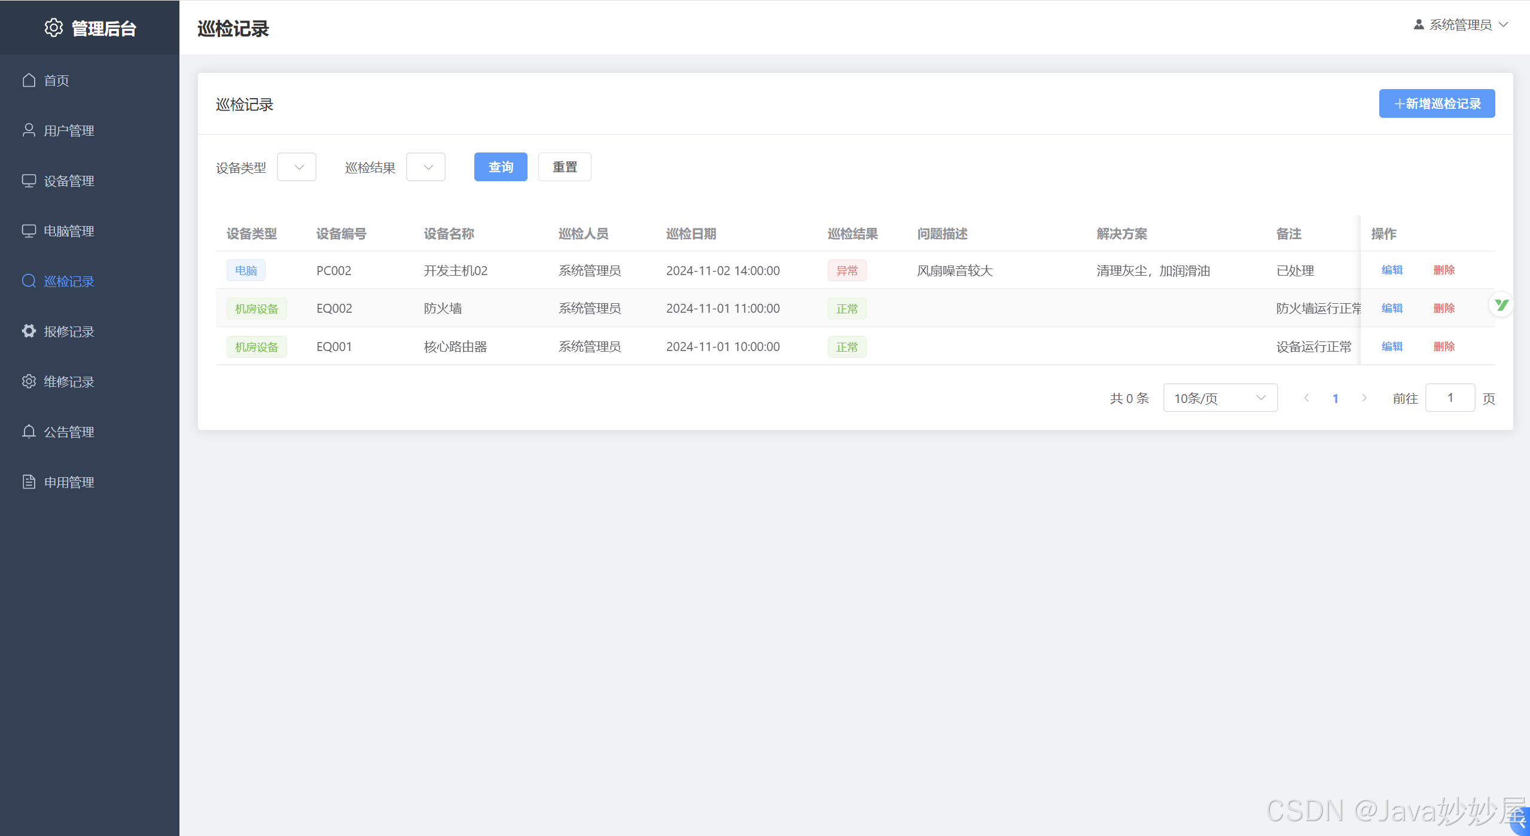Click the 设备运行正常 remark cell
Image resolution: width=1530 pixels, height=836 pixels.
1313,347
